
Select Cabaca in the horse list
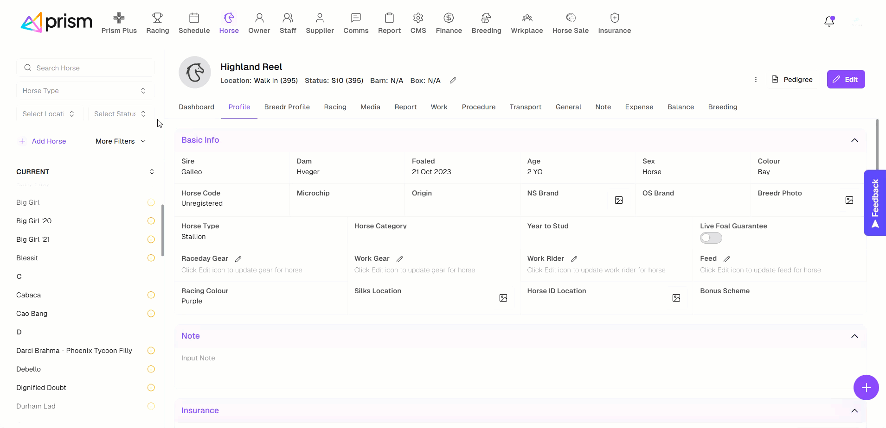29,295
